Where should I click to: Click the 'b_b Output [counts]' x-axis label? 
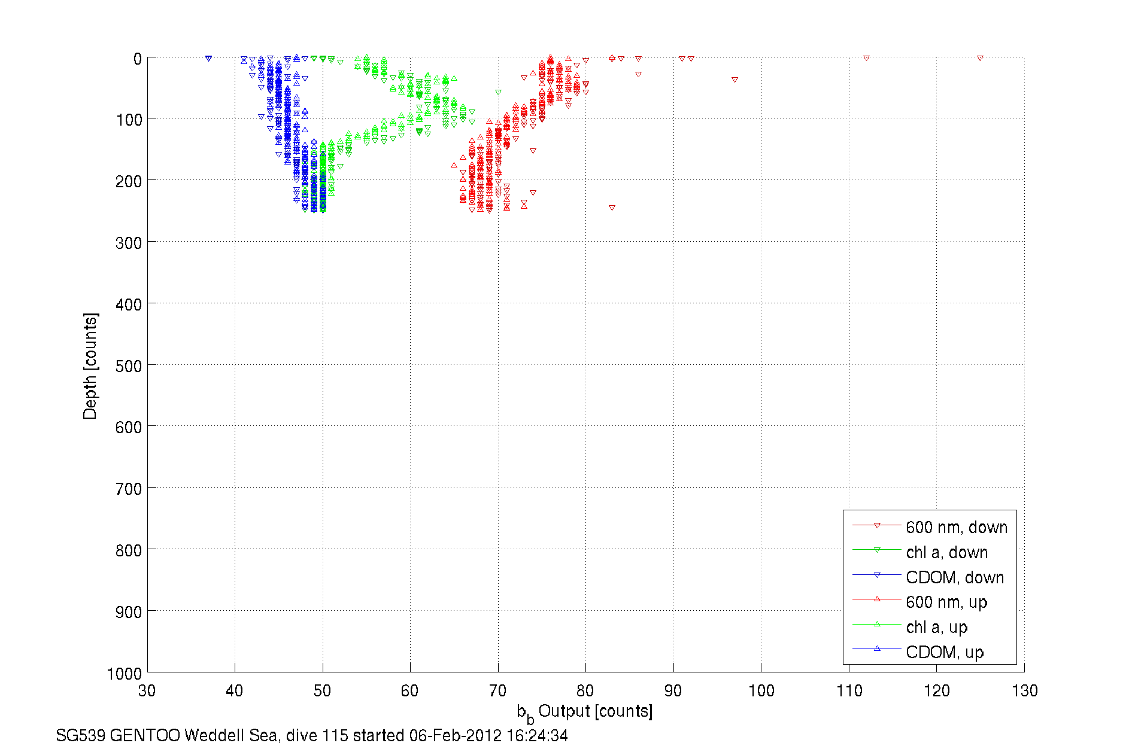[585, 713]
